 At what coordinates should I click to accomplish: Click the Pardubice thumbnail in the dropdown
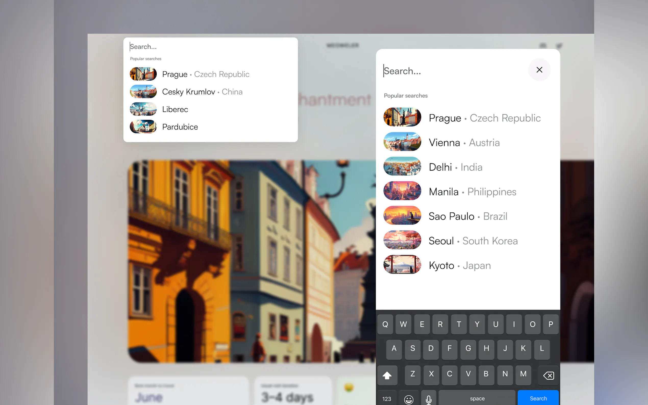pos(143,127)
